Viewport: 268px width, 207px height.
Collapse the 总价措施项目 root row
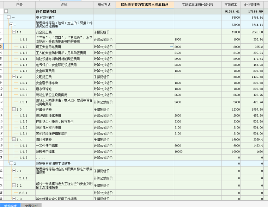click(x=6, y=11)
